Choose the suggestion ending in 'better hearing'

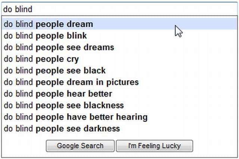[76, 117]
